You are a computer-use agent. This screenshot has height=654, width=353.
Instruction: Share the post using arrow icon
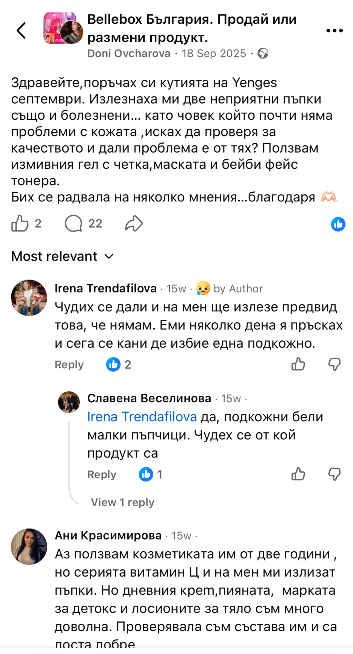click(134, 224)
